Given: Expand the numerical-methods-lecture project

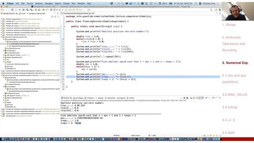Looking at the screenshot, I should point(2,35).
